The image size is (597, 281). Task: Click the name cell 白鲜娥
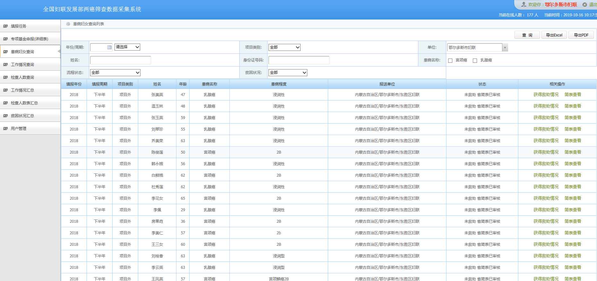click(157, 175)
